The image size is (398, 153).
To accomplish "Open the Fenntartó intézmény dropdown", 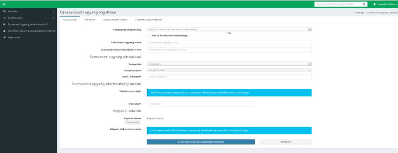I will click(x=229, y=29).
